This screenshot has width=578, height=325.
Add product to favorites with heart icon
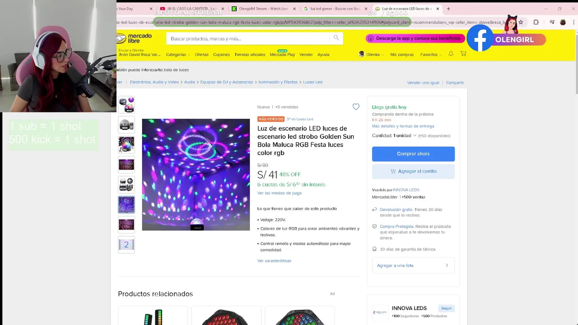click(x=356, y=107)
